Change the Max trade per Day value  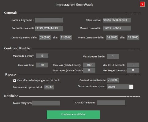(42, 56)
